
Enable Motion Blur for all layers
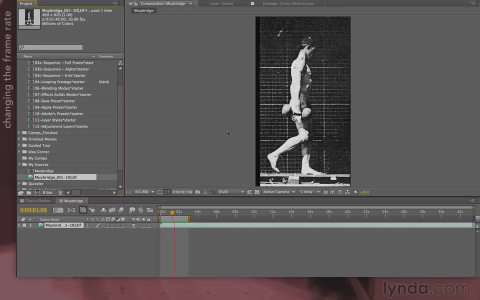121,210
